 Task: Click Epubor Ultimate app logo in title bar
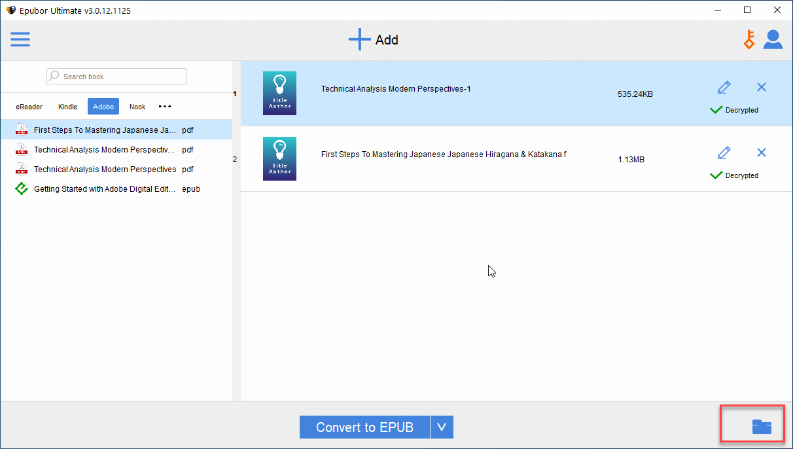click(10, 10)
